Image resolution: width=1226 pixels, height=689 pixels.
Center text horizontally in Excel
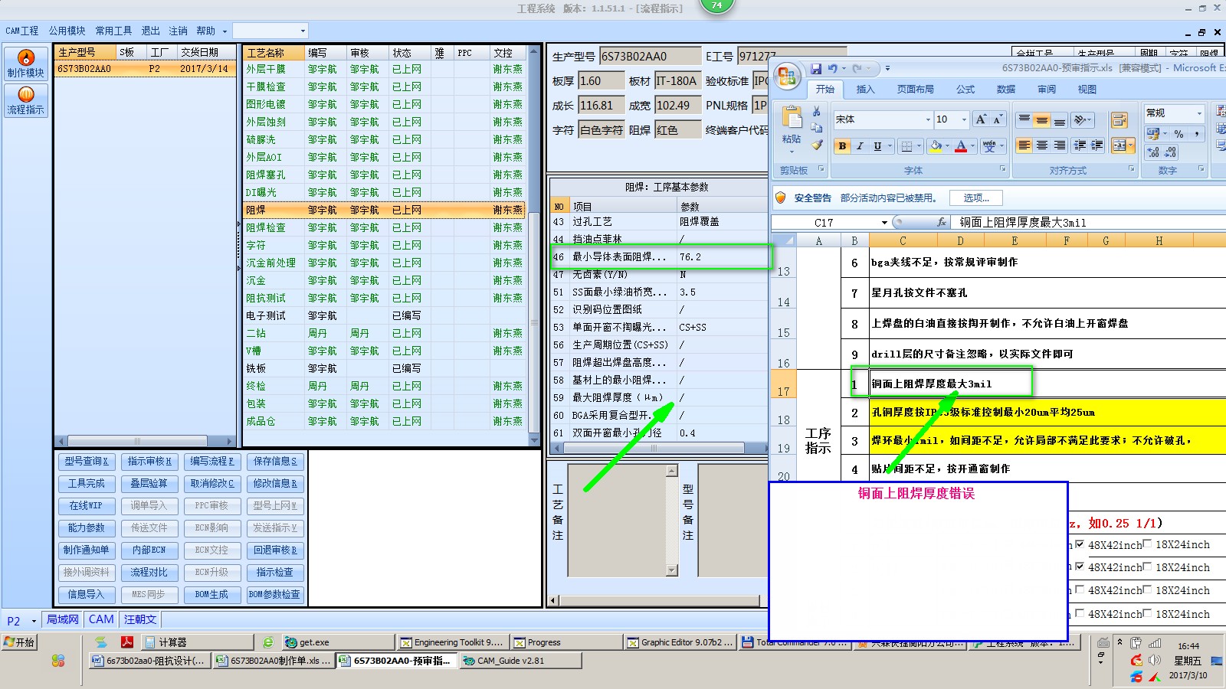(1041, 145)
